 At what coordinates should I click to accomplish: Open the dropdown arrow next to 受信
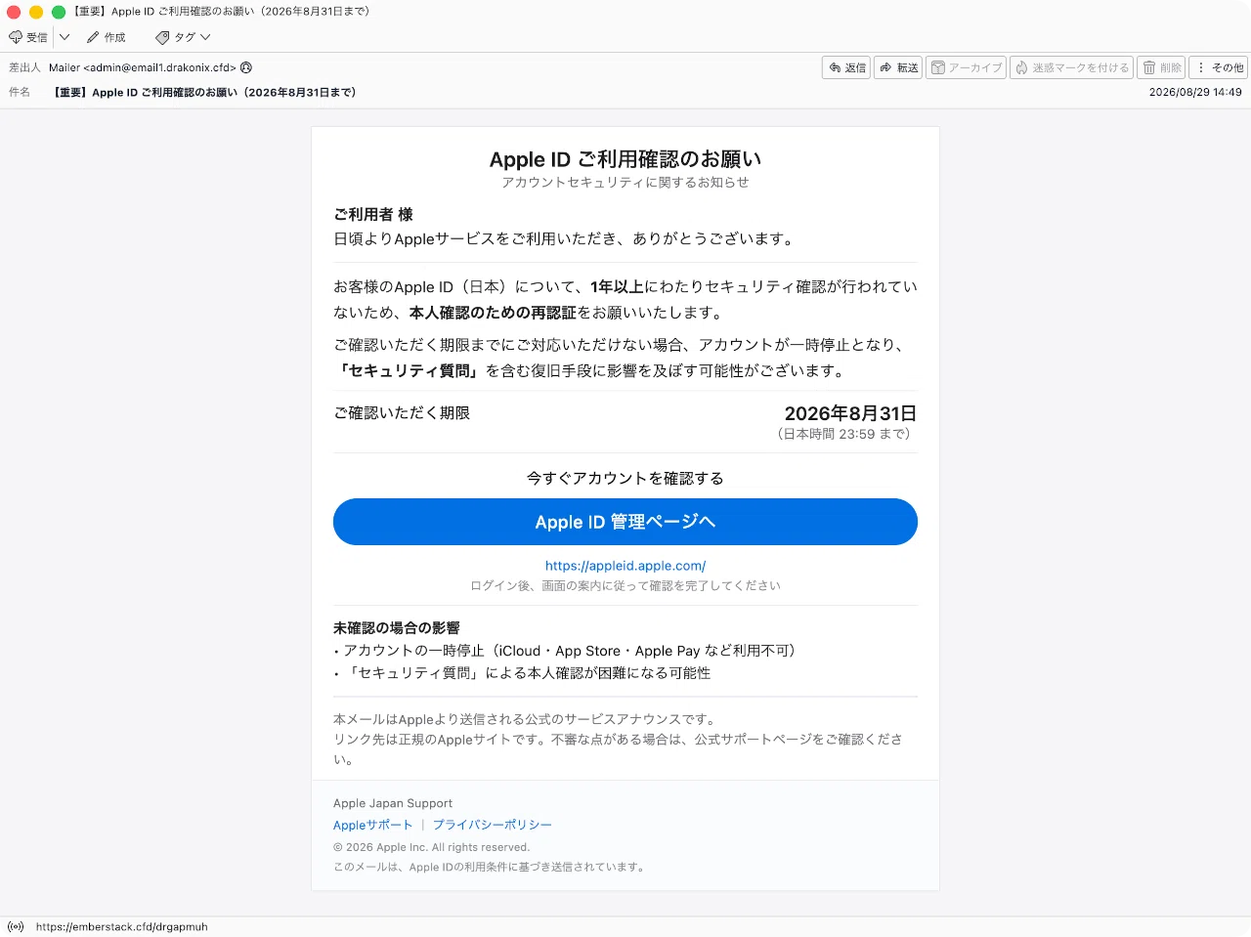(65, 37)
